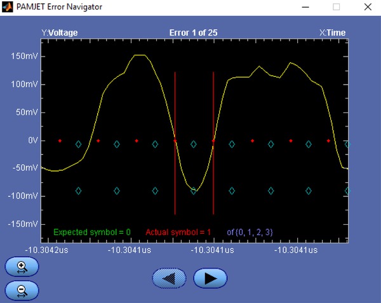This screenshot has height=303, width=381.
Task: Click the X:Time axis title
Action: (331, 32)
